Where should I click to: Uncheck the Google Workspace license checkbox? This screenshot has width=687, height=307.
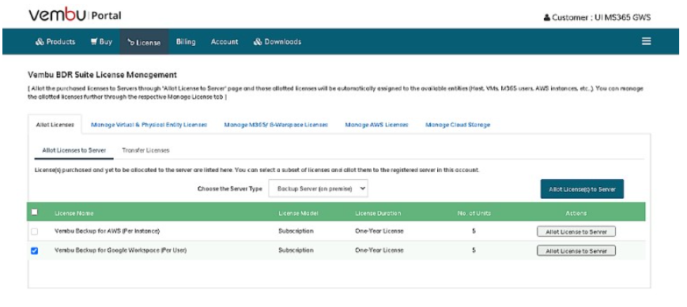click(x=35, y=251)
